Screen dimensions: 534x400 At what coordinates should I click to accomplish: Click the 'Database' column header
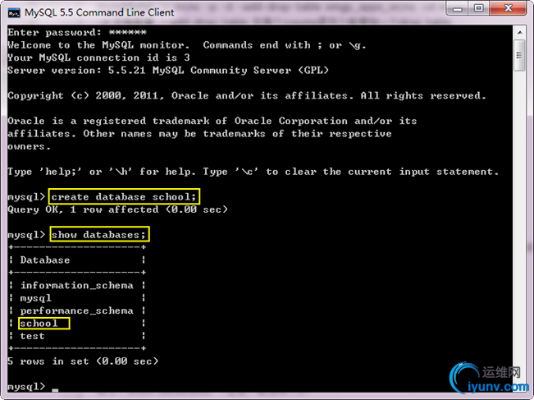pyautogui.click(x=45, y=260)
